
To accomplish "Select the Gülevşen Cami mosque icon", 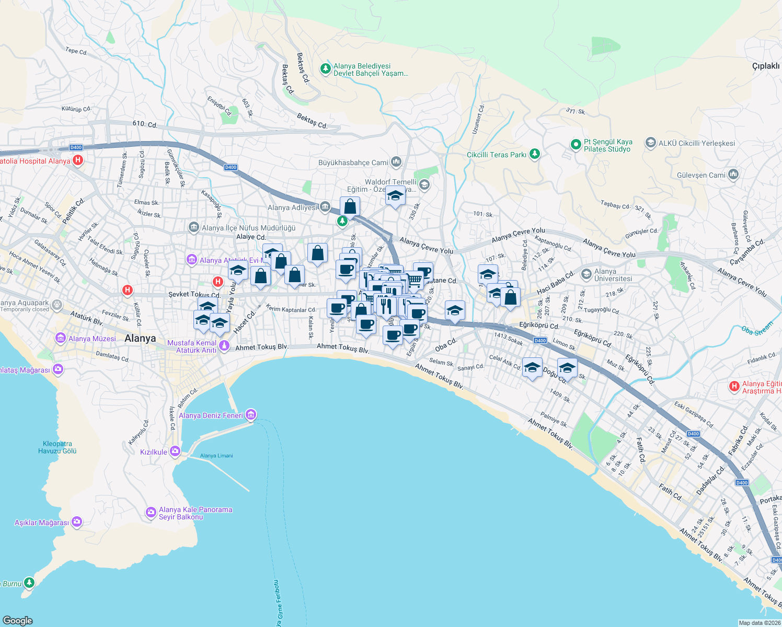I will click(733, 174).
